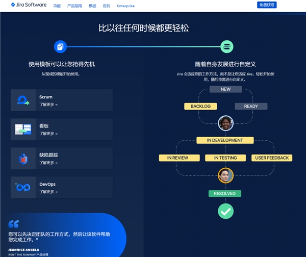Viewport: 306px width, 257px height.
Task: Select the blue templates document step icon
Action: pyautogui.click(x=60, y=46)
